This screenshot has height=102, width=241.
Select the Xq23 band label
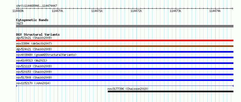click(19, 23)
